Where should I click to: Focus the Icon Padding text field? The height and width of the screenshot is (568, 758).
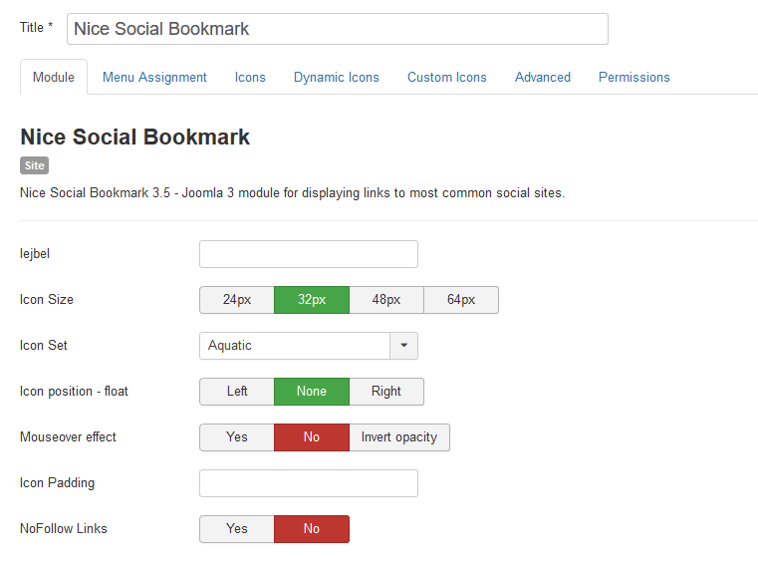pyautogui.click(x=309, y=483)
